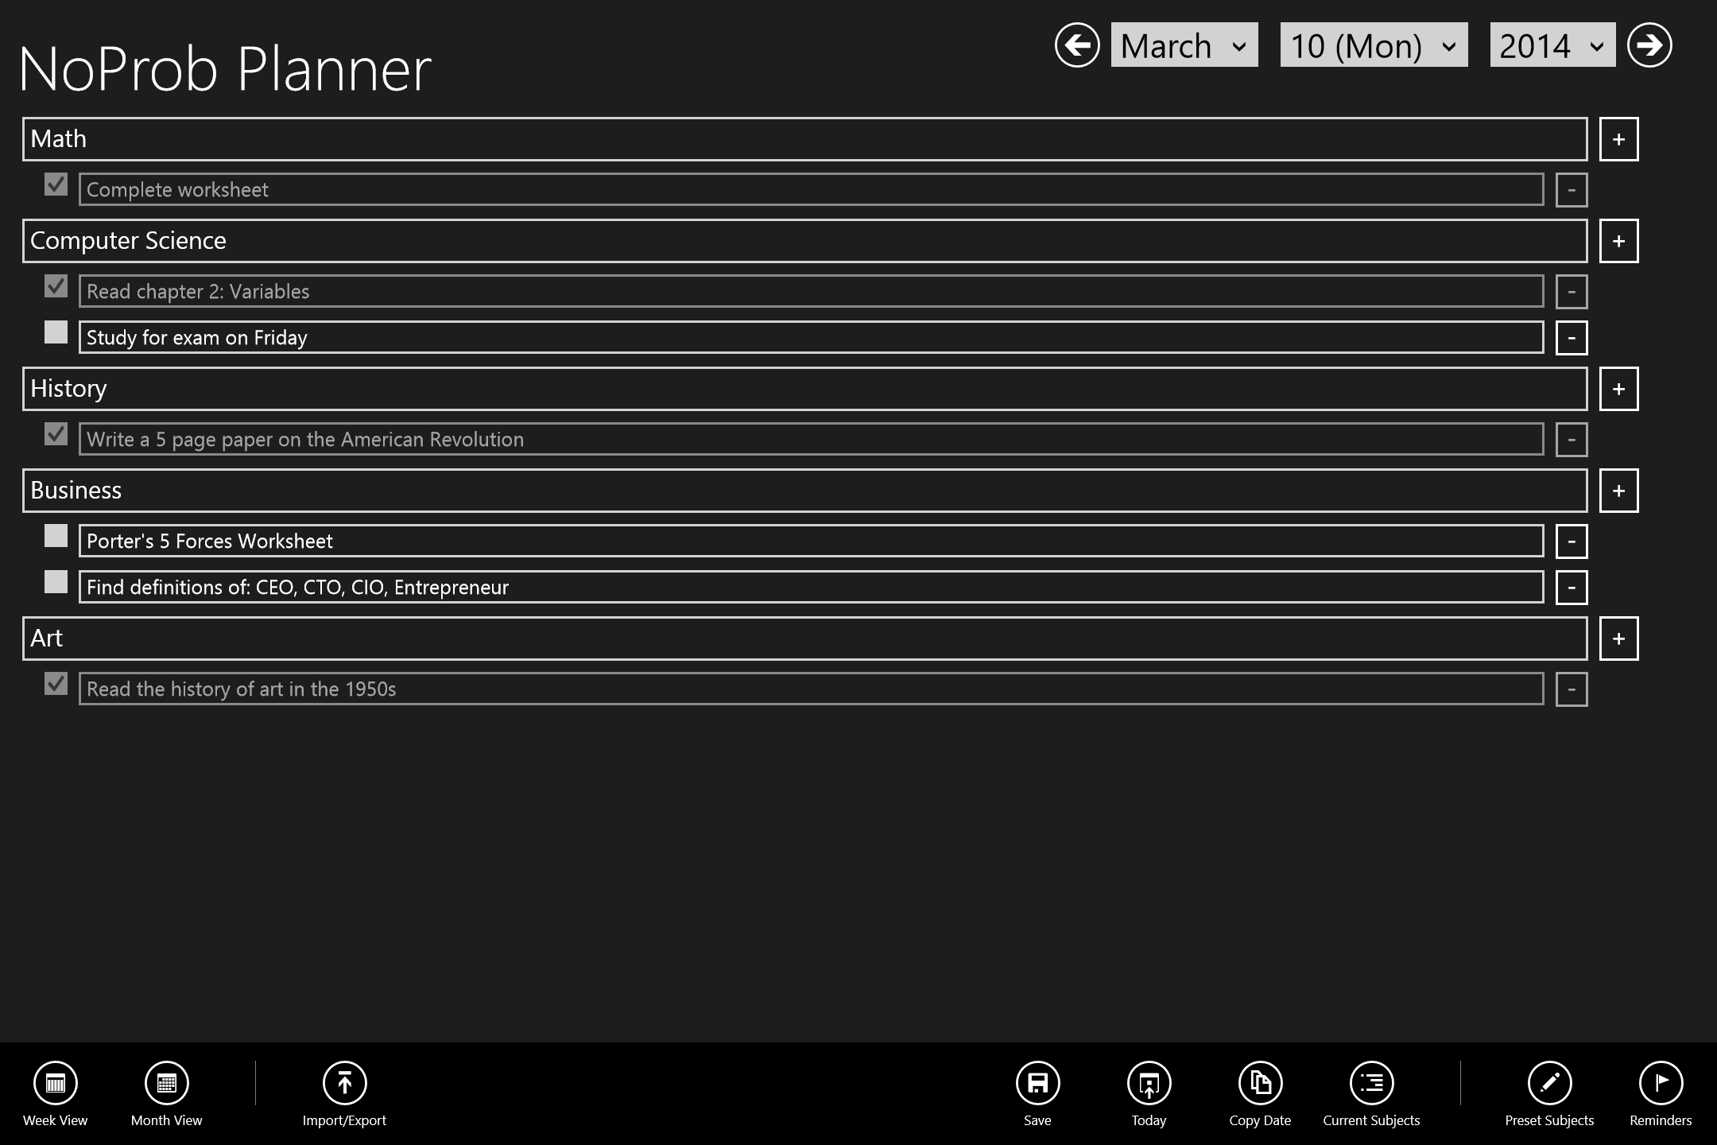This screenshot has width=1717, height=1145.
Task: Go to the previous day arrow
Action: tap(1077, 45)
